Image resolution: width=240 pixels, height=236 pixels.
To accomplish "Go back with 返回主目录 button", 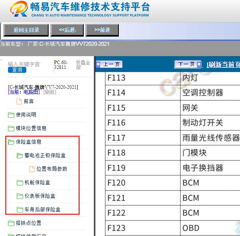I will tap(26, 30).
